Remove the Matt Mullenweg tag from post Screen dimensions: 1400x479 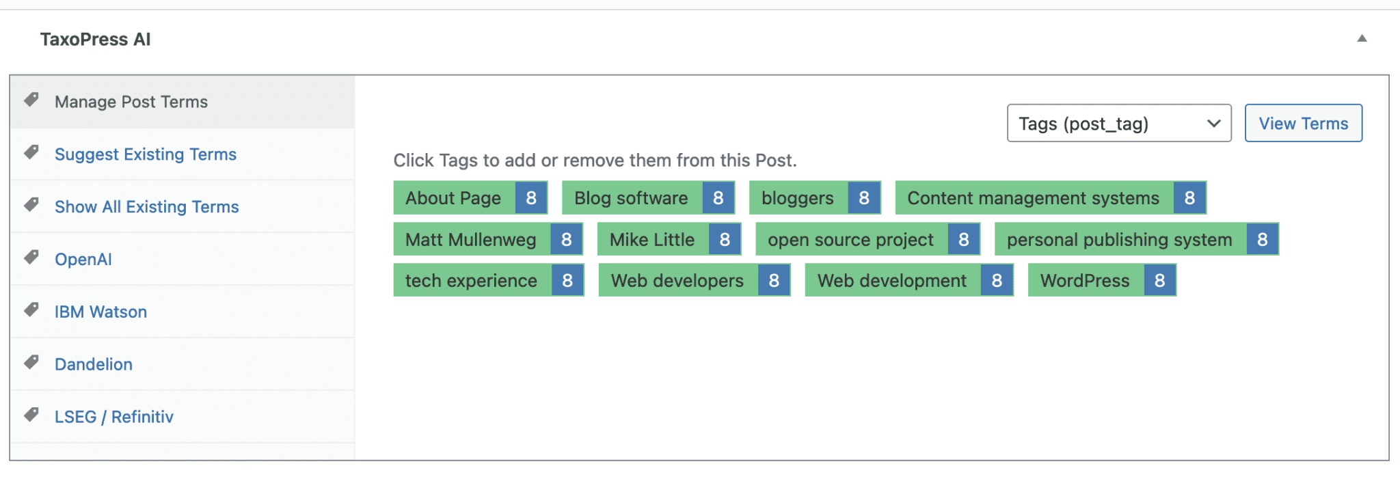coord(470,240)
